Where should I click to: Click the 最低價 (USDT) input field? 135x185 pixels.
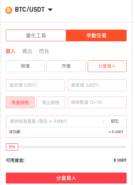35,85
